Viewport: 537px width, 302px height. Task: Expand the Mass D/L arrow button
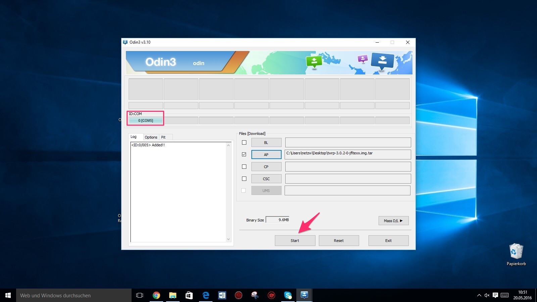pos(393,221)
